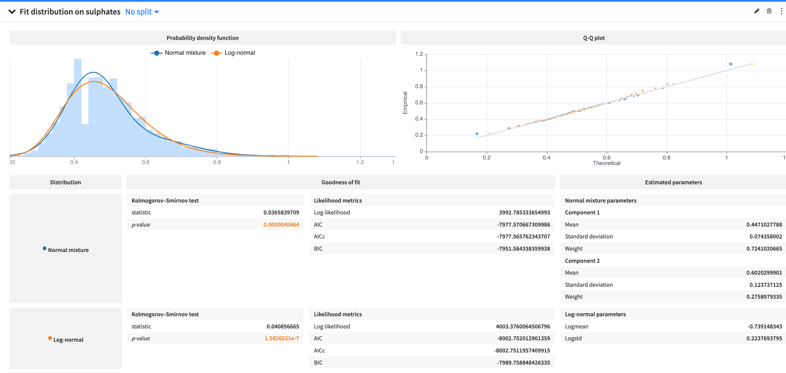
Task: Click the Log-normal parameters heading
Action: pos(595,314)
